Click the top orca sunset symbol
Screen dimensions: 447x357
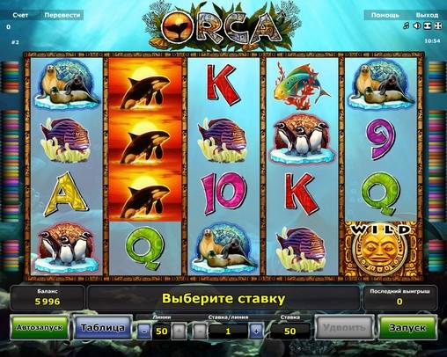145,86
